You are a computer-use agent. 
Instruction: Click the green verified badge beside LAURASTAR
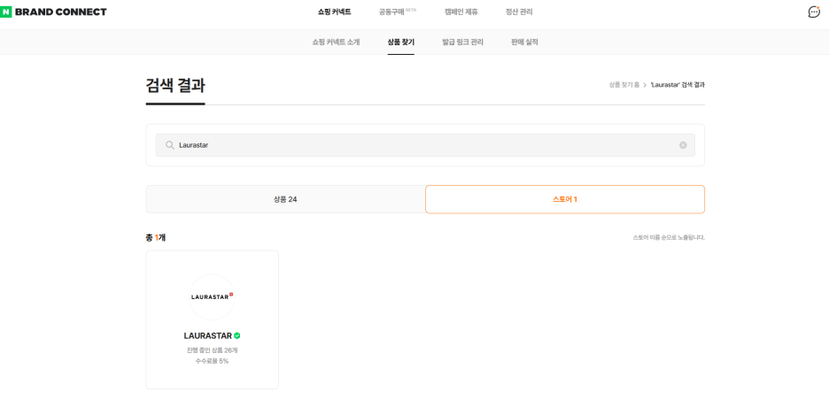[236, 335]
